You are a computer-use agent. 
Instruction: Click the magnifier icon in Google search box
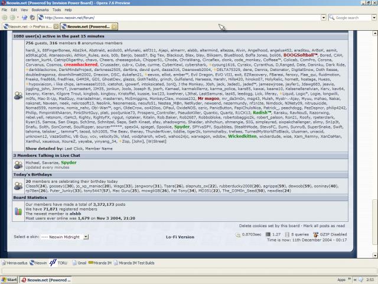(332, 18)
